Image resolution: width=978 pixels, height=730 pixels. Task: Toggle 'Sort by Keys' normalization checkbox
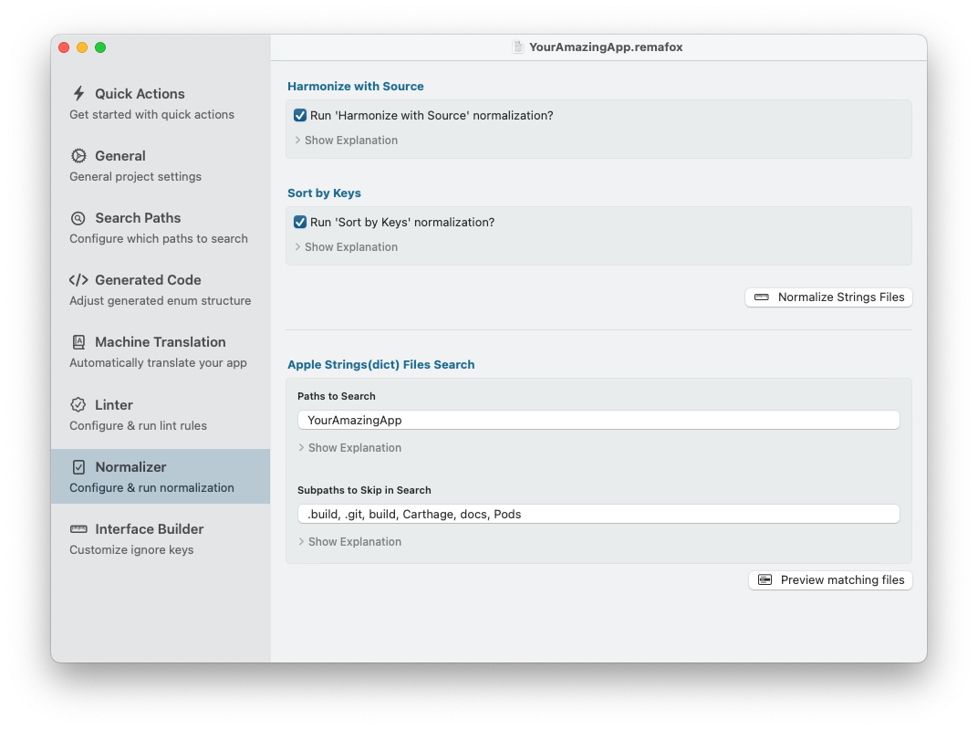click(x=300, y=222)
